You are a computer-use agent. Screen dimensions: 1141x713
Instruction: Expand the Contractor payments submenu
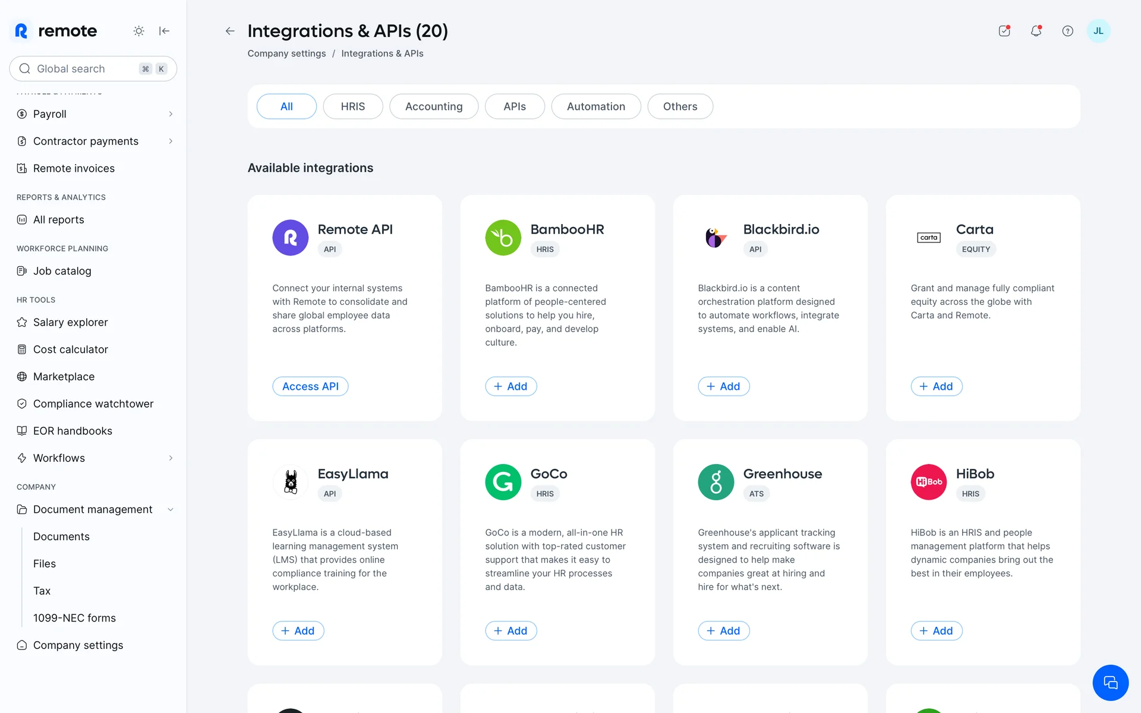(x=171, y=141)
